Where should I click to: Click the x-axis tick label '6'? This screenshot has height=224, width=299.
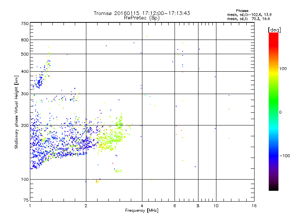[175, 206]
